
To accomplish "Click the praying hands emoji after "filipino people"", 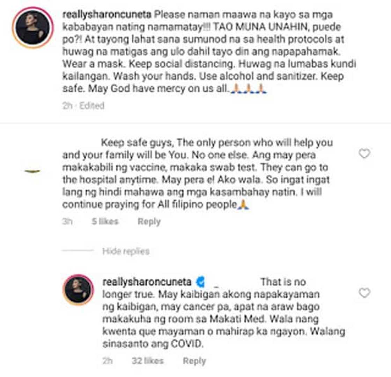I will (243, 205).
